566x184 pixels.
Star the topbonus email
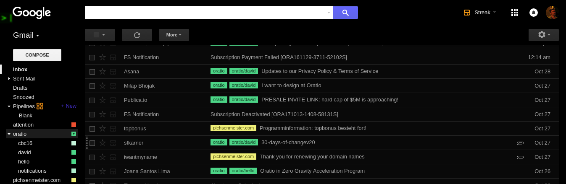point(103,128)
